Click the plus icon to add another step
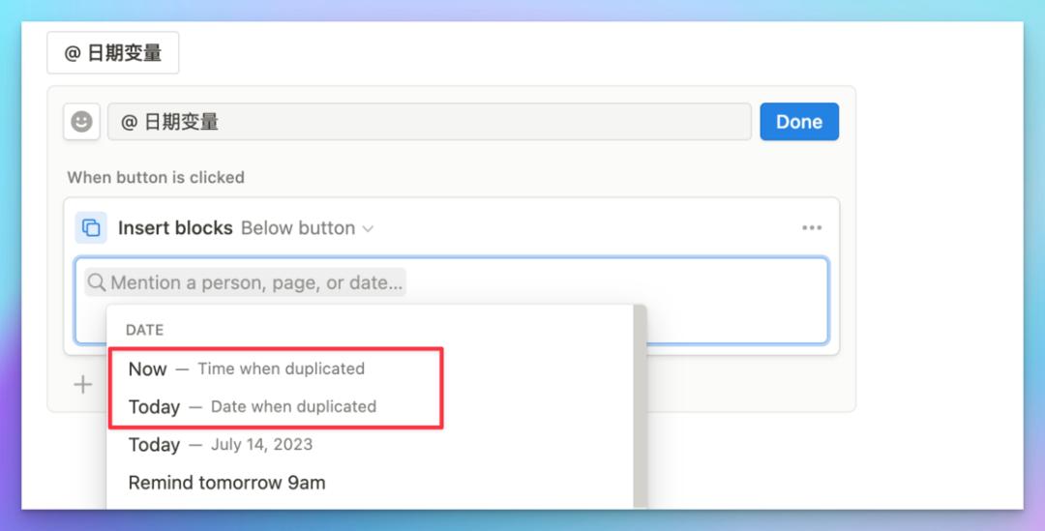1045x531 pixels. tap(82, 384)
